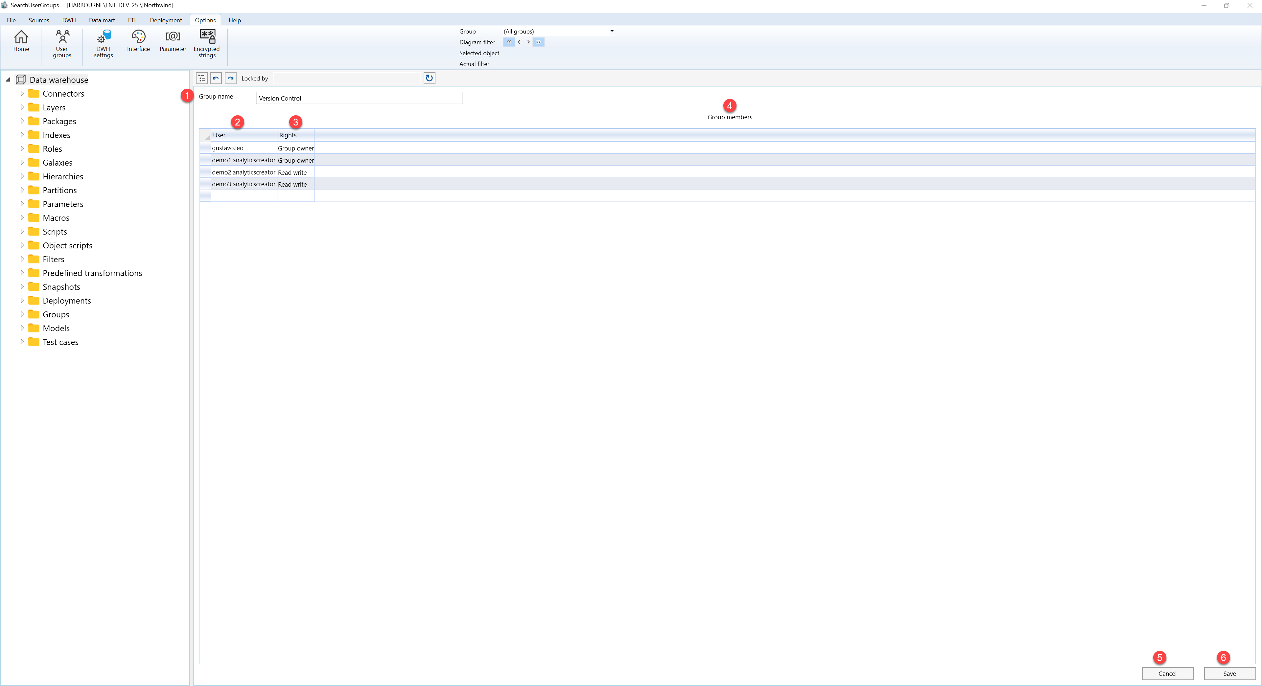The height and width of the screenshot is (686, 1262).
Task: Click the Partitions folder icon
Action: (x=34, y=190)
